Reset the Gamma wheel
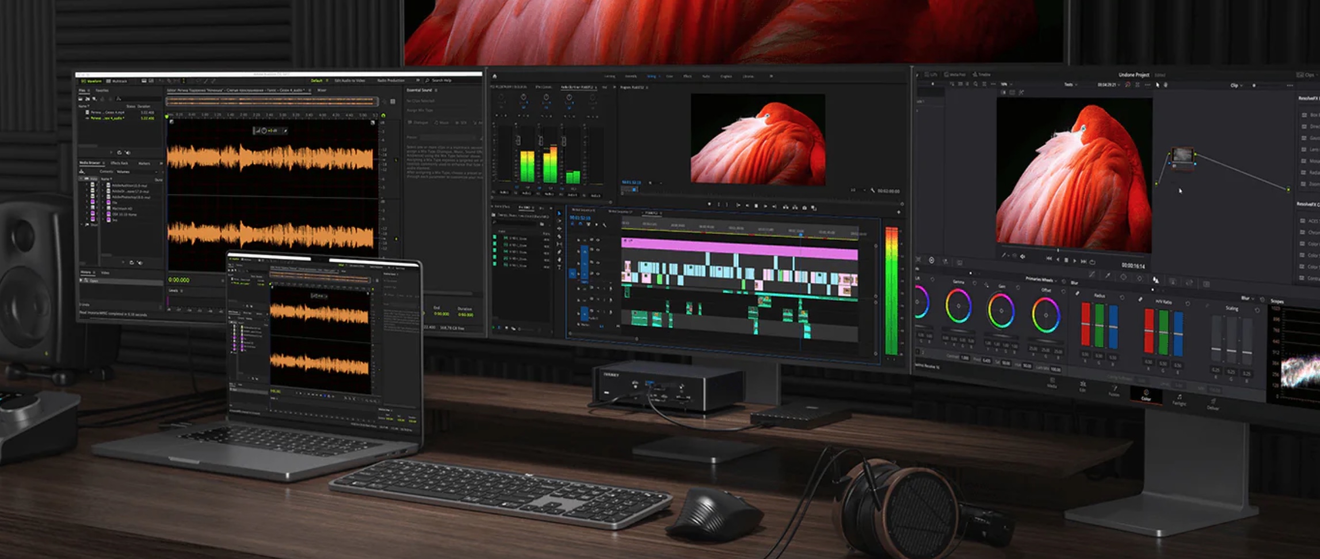The height and width of the screenshot is (559, 1320). [975, 283]
